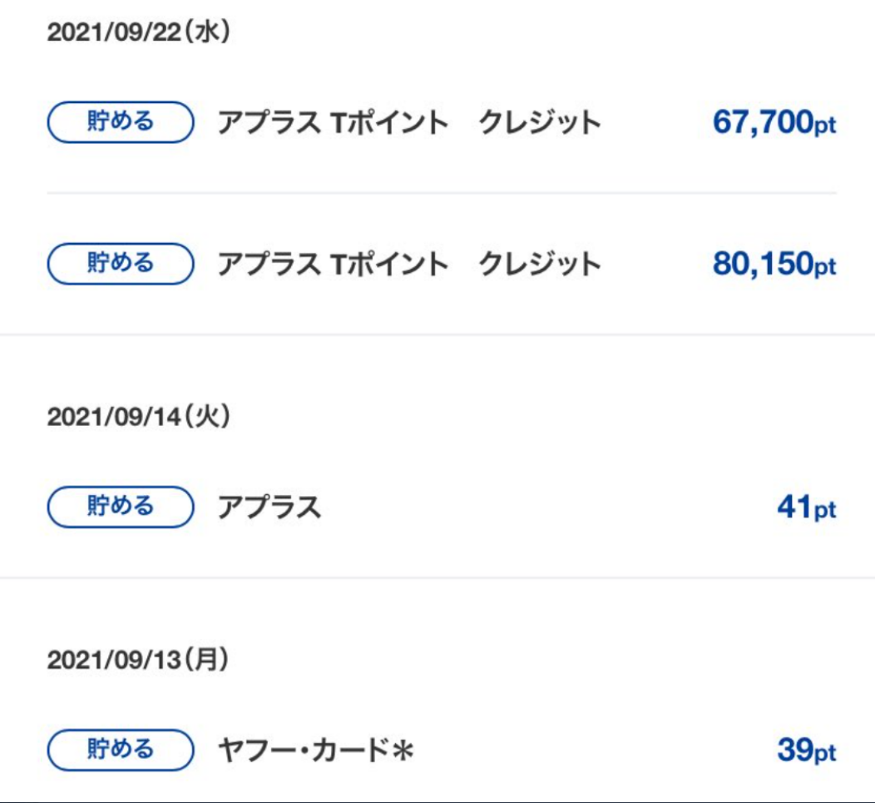Select the 41pt point amount
The image size is (875, 803).
point(806,508)
